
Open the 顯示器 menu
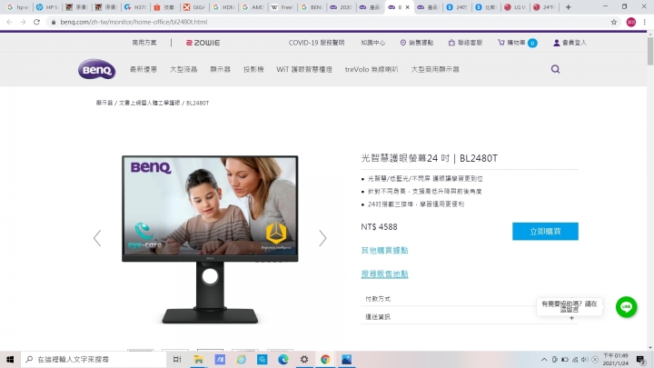[220, 69]
